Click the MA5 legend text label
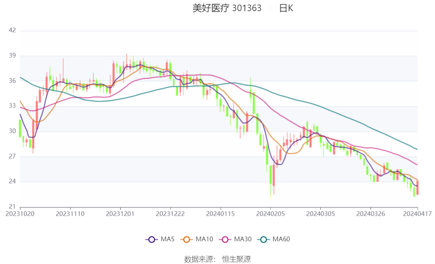Viewport: 435px width, 264px height. pyautogui.click(x=168, y=239)
